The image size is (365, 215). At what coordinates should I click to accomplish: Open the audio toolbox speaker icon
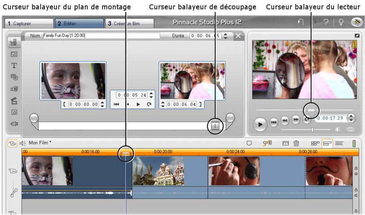pos(22,143)
